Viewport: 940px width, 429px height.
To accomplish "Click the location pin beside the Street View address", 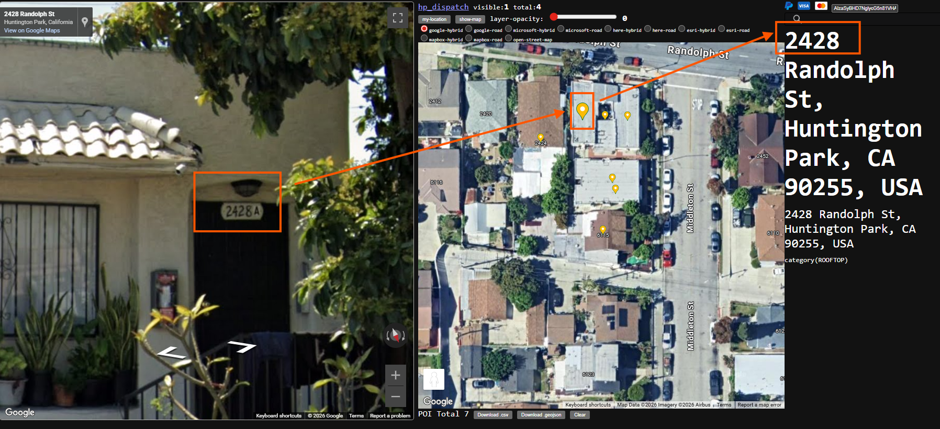I will (85, 22).
